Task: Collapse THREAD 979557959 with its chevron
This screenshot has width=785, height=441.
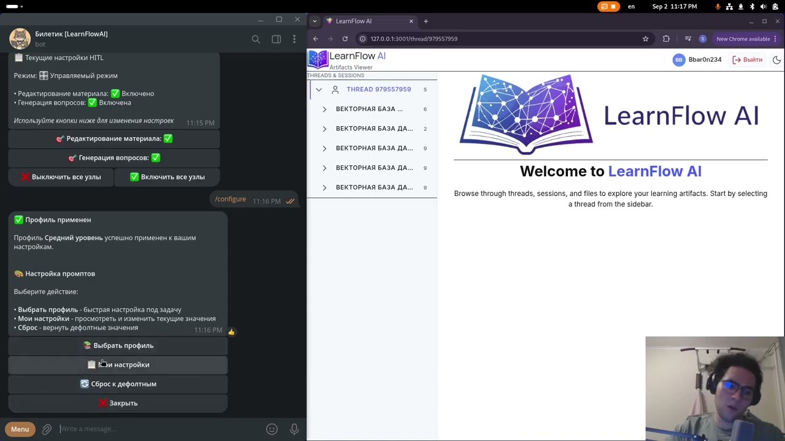Action: pyautogui.click(x=319, y=89)
